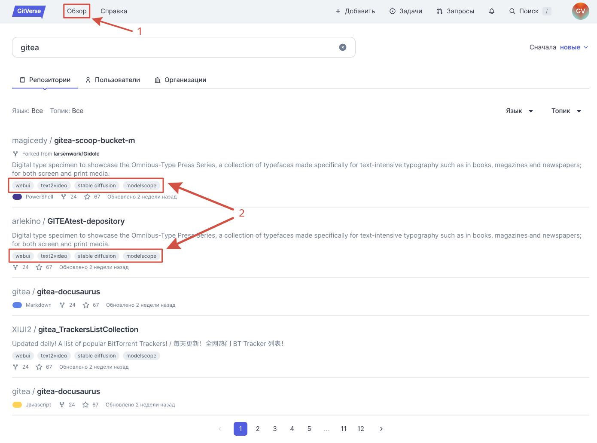Click star icon under GITEAtest-depository
597x443 pixels.
click(x=39, y=267)
